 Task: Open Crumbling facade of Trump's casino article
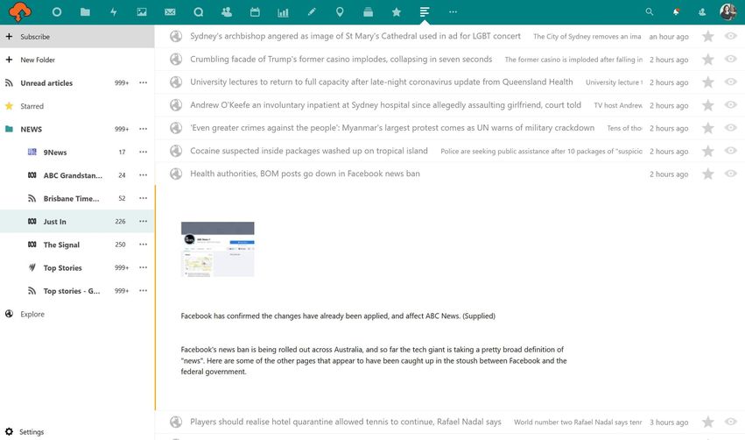[341, 59]
